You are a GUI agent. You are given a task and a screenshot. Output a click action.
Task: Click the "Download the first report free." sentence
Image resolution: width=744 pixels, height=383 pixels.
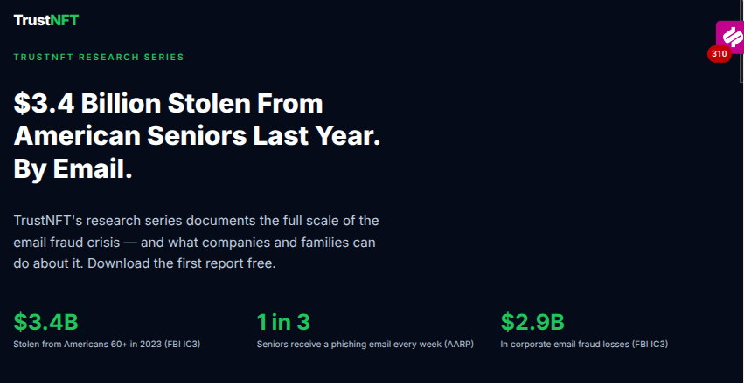tap(182, 263)
